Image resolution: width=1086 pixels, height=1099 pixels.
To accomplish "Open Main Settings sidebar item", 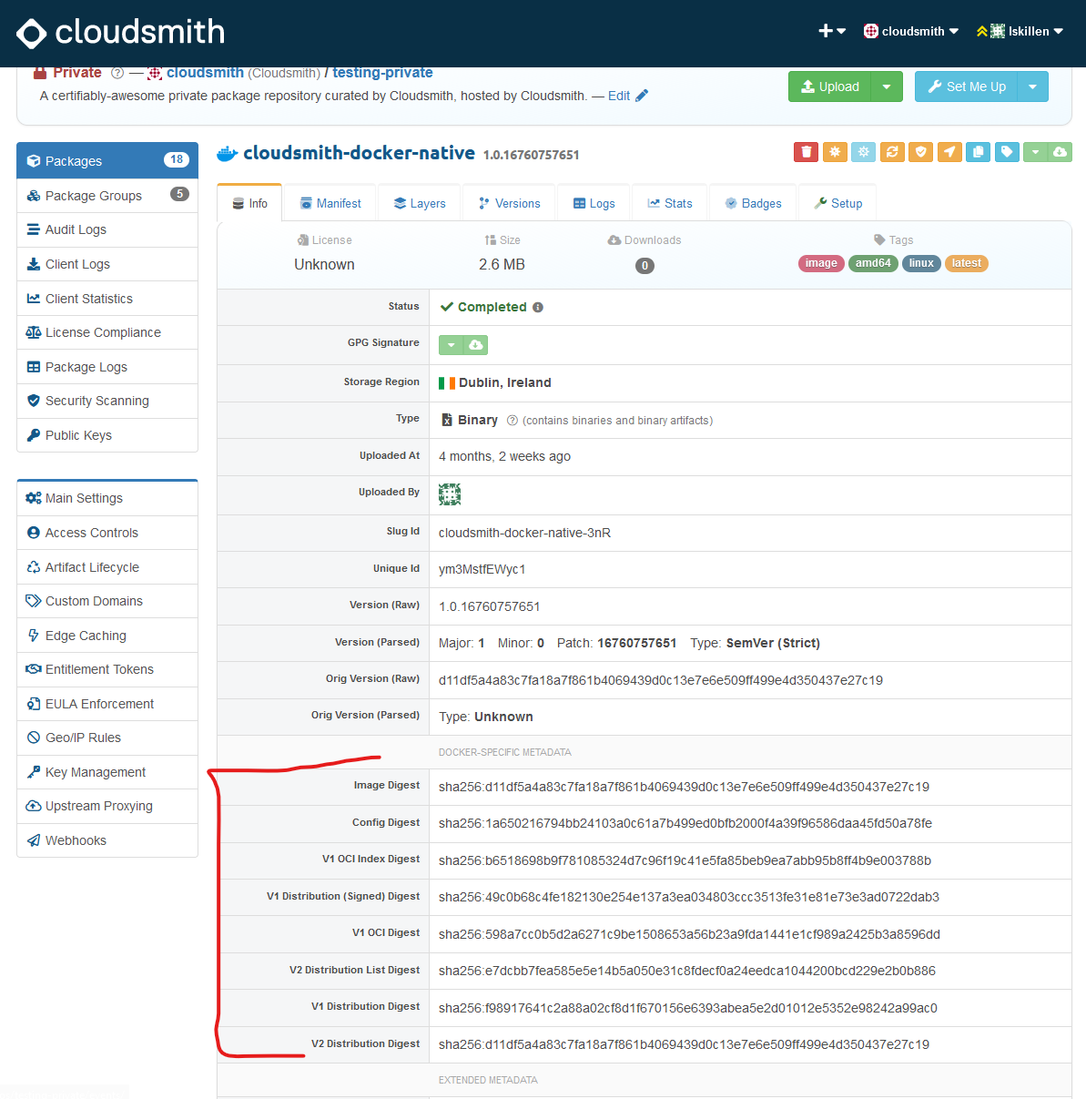I will click(107, 498).
